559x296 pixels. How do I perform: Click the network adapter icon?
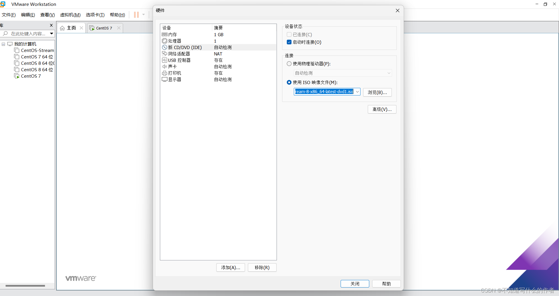click(165, 54)
